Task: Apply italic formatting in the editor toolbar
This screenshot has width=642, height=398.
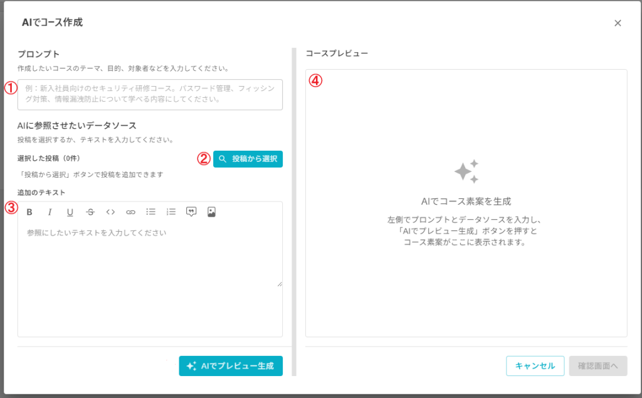Action: click(x=50, y=212)
